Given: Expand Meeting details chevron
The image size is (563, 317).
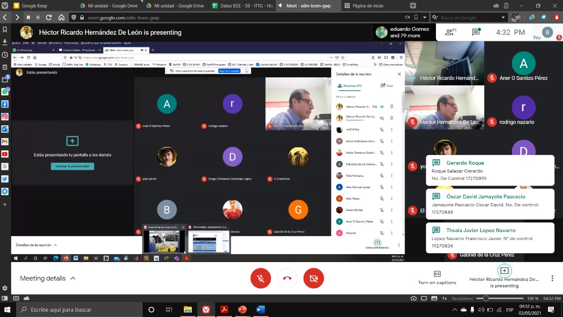Looking at the screenshot, I should coord(73,278).
